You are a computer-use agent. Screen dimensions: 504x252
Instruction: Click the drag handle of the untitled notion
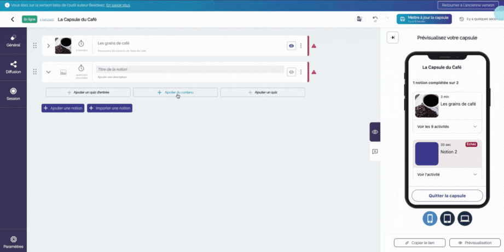[x=34, y=72]
